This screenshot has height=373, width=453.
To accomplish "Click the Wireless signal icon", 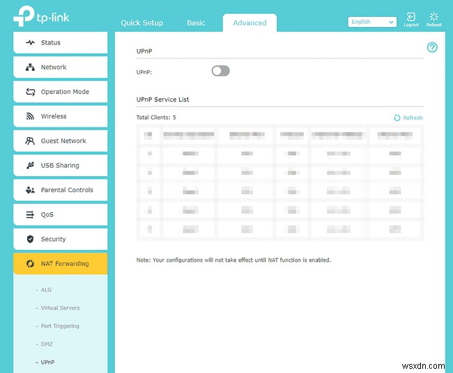I will pos(30,116).
